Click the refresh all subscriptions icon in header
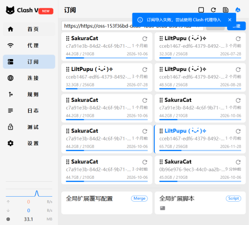Image resolution: width=249 pixels, height=225 pixels. (x=213, y=10)
